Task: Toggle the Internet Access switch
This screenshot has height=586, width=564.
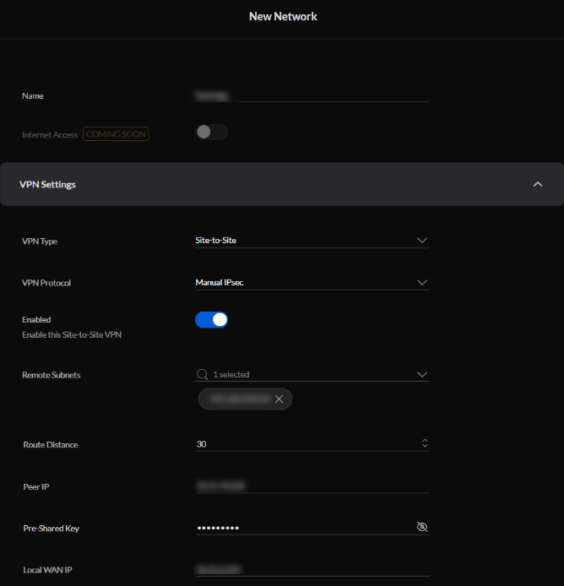Action: [x=212, y=133]
